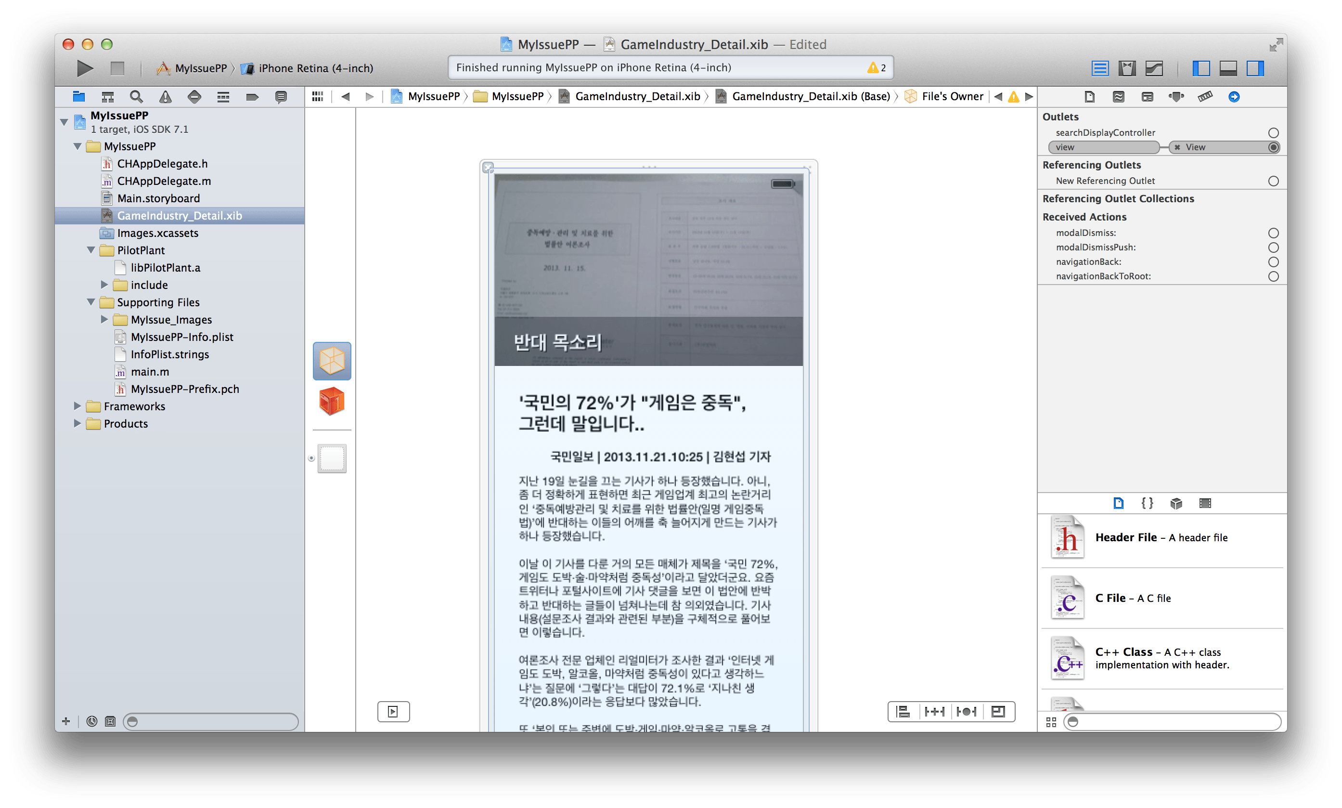This screenshot has height=808, width=1342.
Task: Click the GameIndustry_Detail.xib breadcrumb item
Action: coord(637,97)
